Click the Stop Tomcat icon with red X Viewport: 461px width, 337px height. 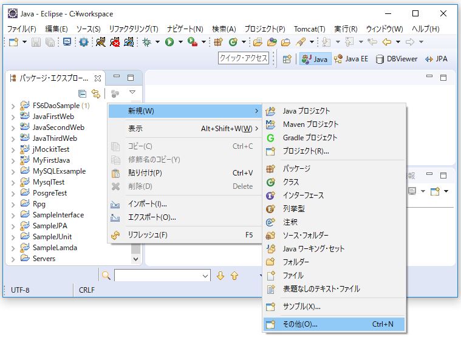[115, 42]
